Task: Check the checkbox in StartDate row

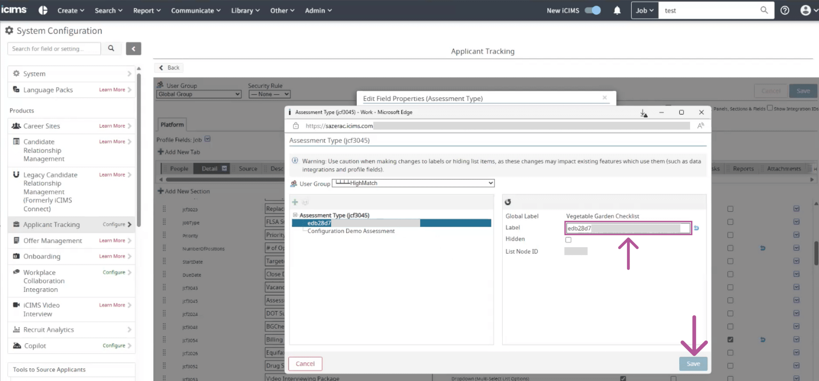Action: [x=730, y=261]
